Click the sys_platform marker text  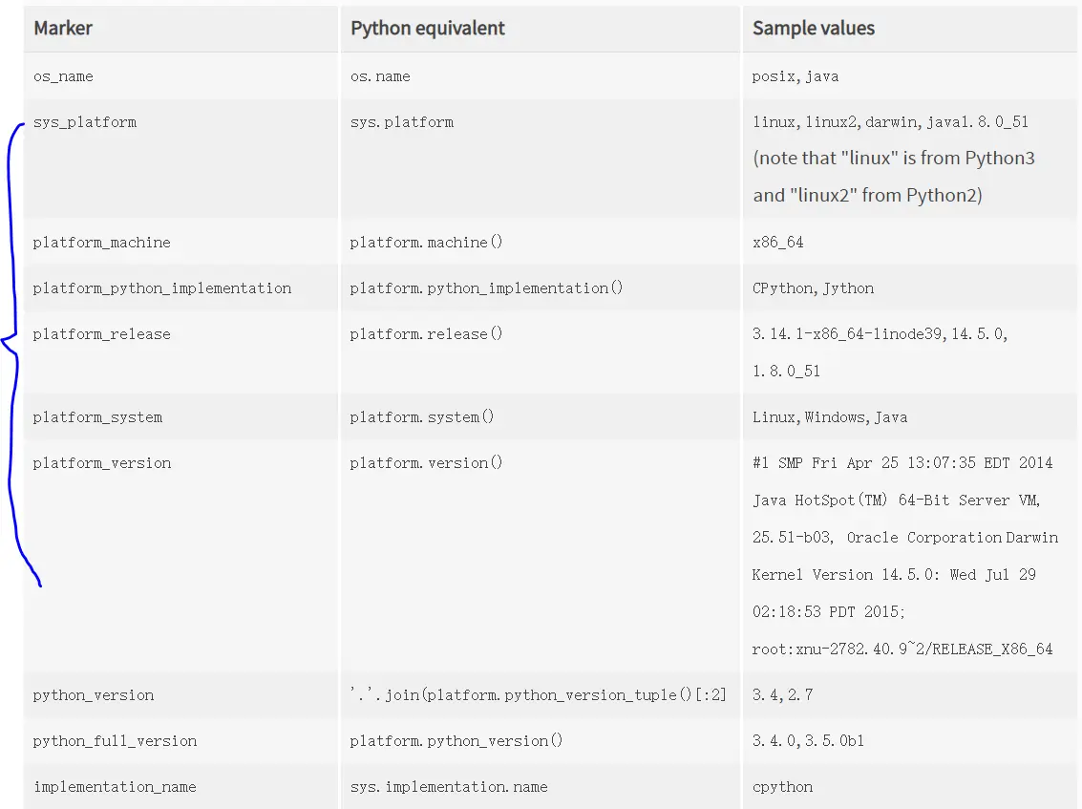[85, 122]
